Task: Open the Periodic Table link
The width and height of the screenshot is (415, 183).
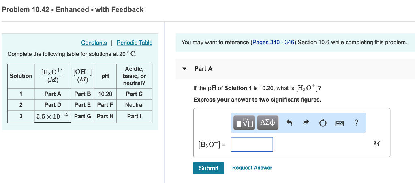Action: click(x=135, y=43)
